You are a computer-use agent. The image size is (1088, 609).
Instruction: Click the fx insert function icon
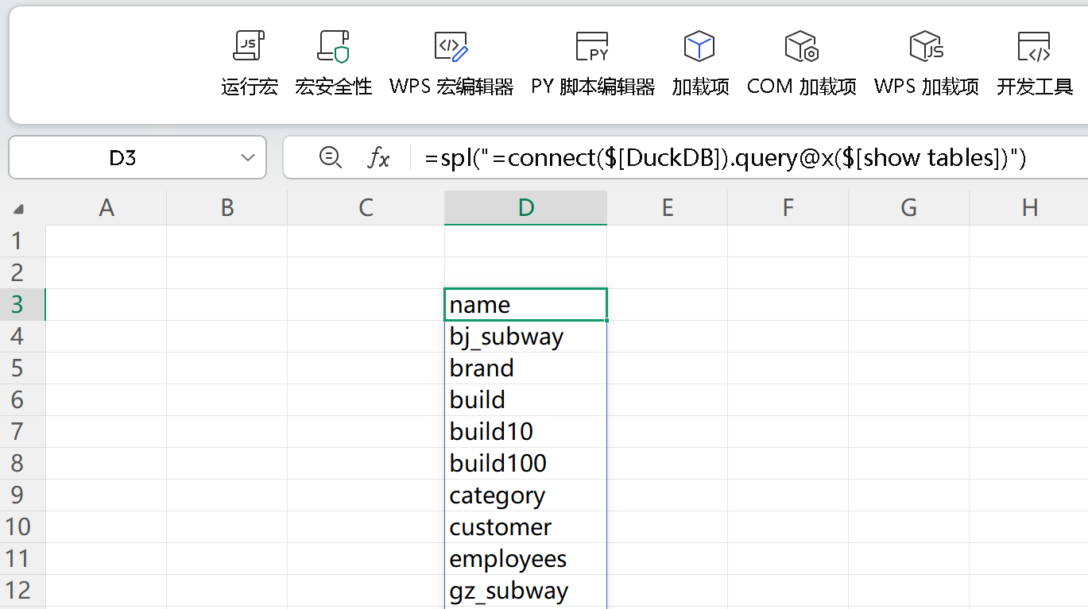(378, 158)
